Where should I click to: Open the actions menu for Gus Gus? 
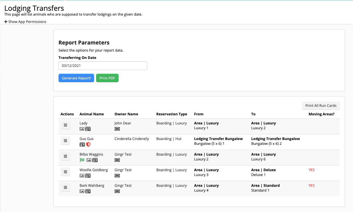65,141
